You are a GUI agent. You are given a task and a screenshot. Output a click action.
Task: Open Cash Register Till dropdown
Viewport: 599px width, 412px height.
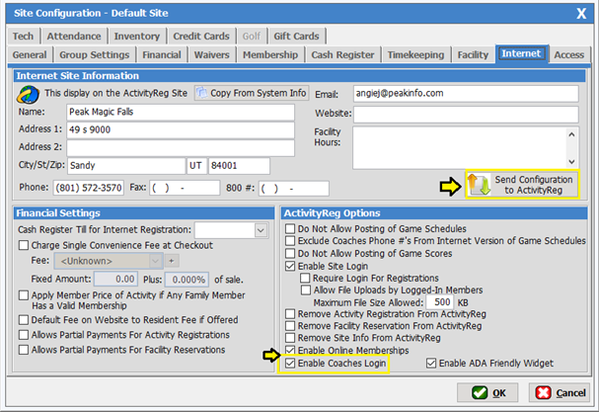pyautogui.click(x=261, y=230)
